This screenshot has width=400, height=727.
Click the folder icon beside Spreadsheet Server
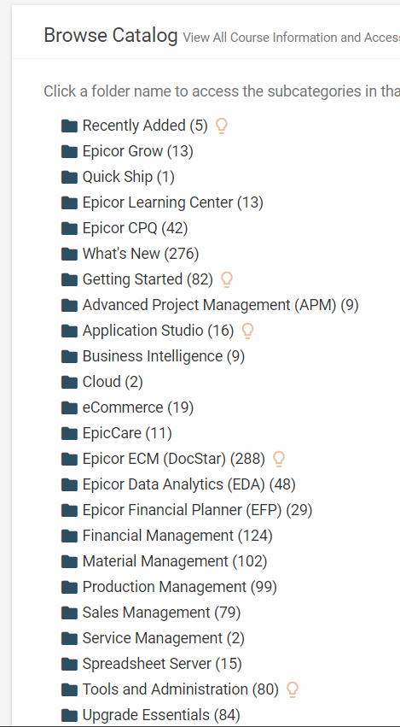coord(69,664)
